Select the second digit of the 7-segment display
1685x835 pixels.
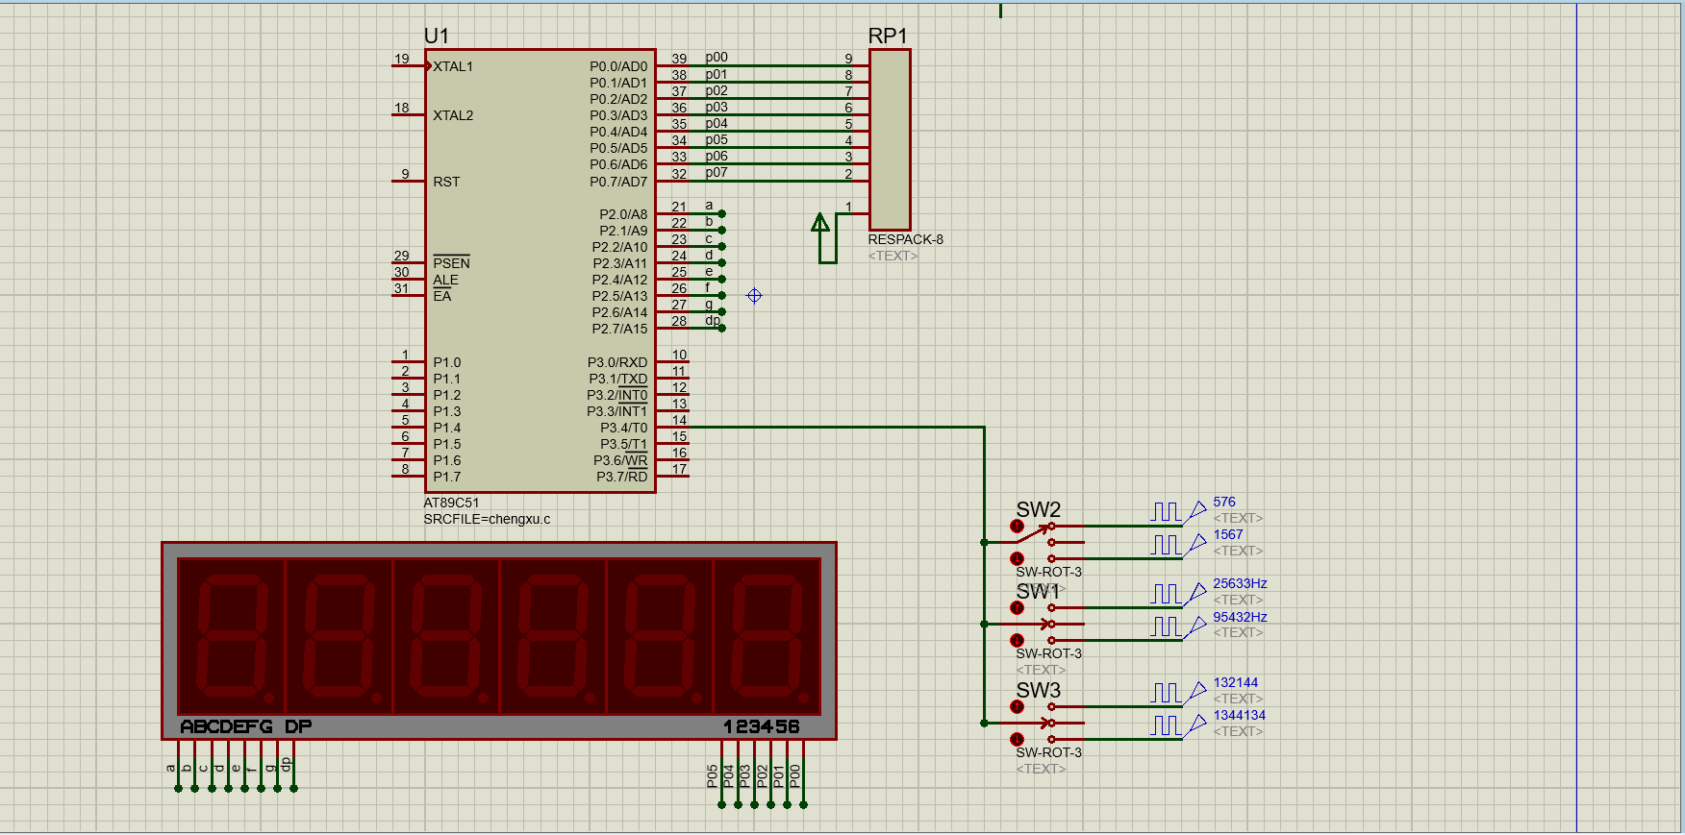tap(339, 636)
